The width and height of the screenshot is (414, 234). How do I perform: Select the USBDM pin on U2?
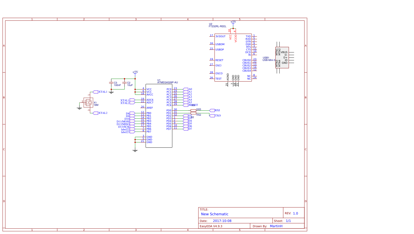(x=220, y=44)
